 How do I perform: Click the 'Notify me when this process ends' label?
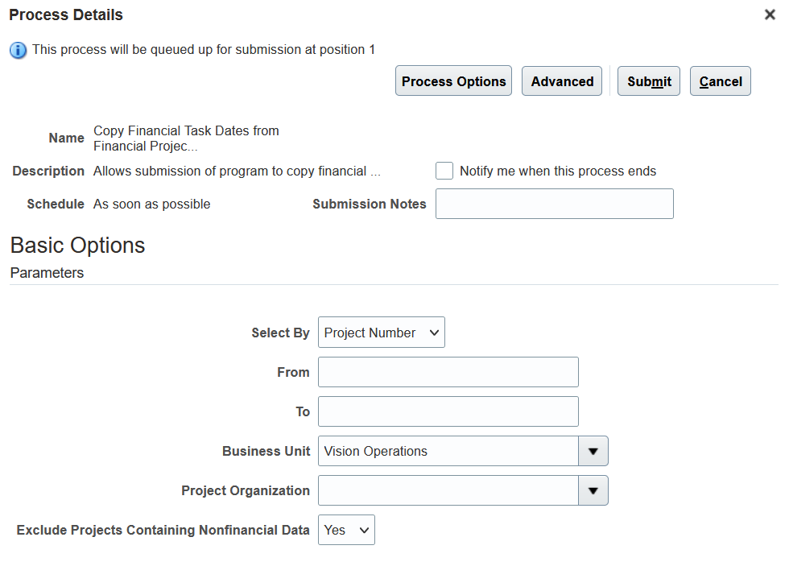(557, 171)
